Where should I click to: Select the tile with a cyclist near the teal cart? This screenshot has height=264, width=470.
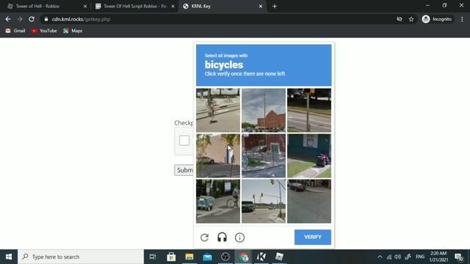pyautogui.click(x=218, y=201)
